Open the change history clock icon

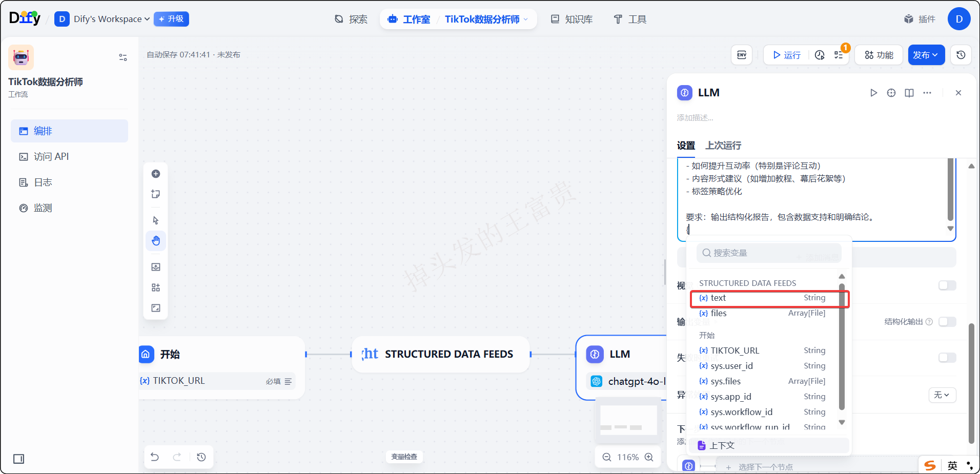(201, 457)
